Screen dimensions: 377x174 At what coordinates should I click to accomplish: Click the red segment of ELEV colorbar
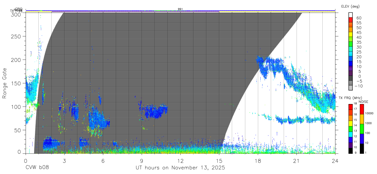351,20
